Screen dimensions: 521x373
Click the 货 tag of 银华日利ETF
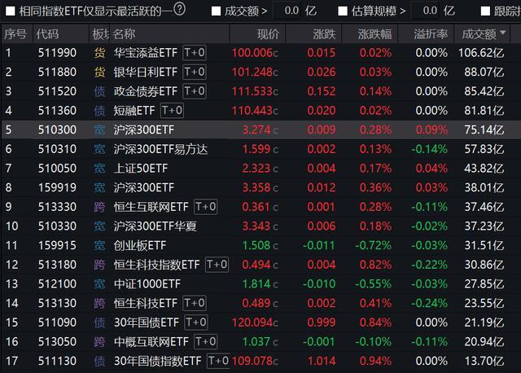99,72
